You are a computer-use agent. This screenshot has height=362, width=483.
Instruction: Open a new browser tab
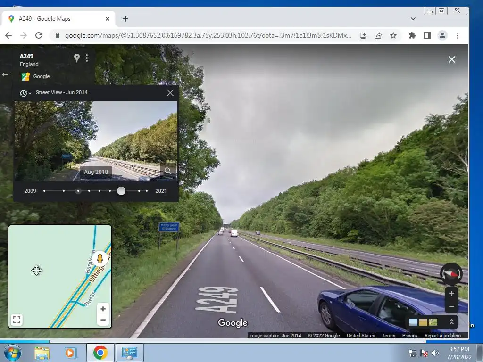(125, 19)
